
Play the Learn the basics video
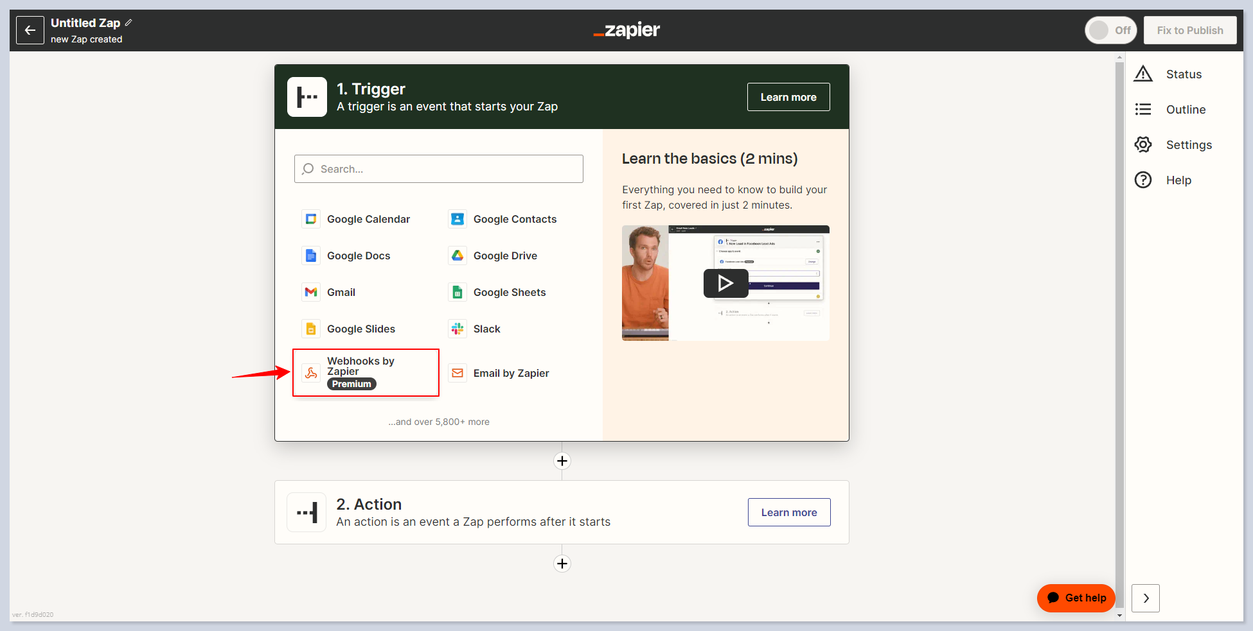[725, 283]
